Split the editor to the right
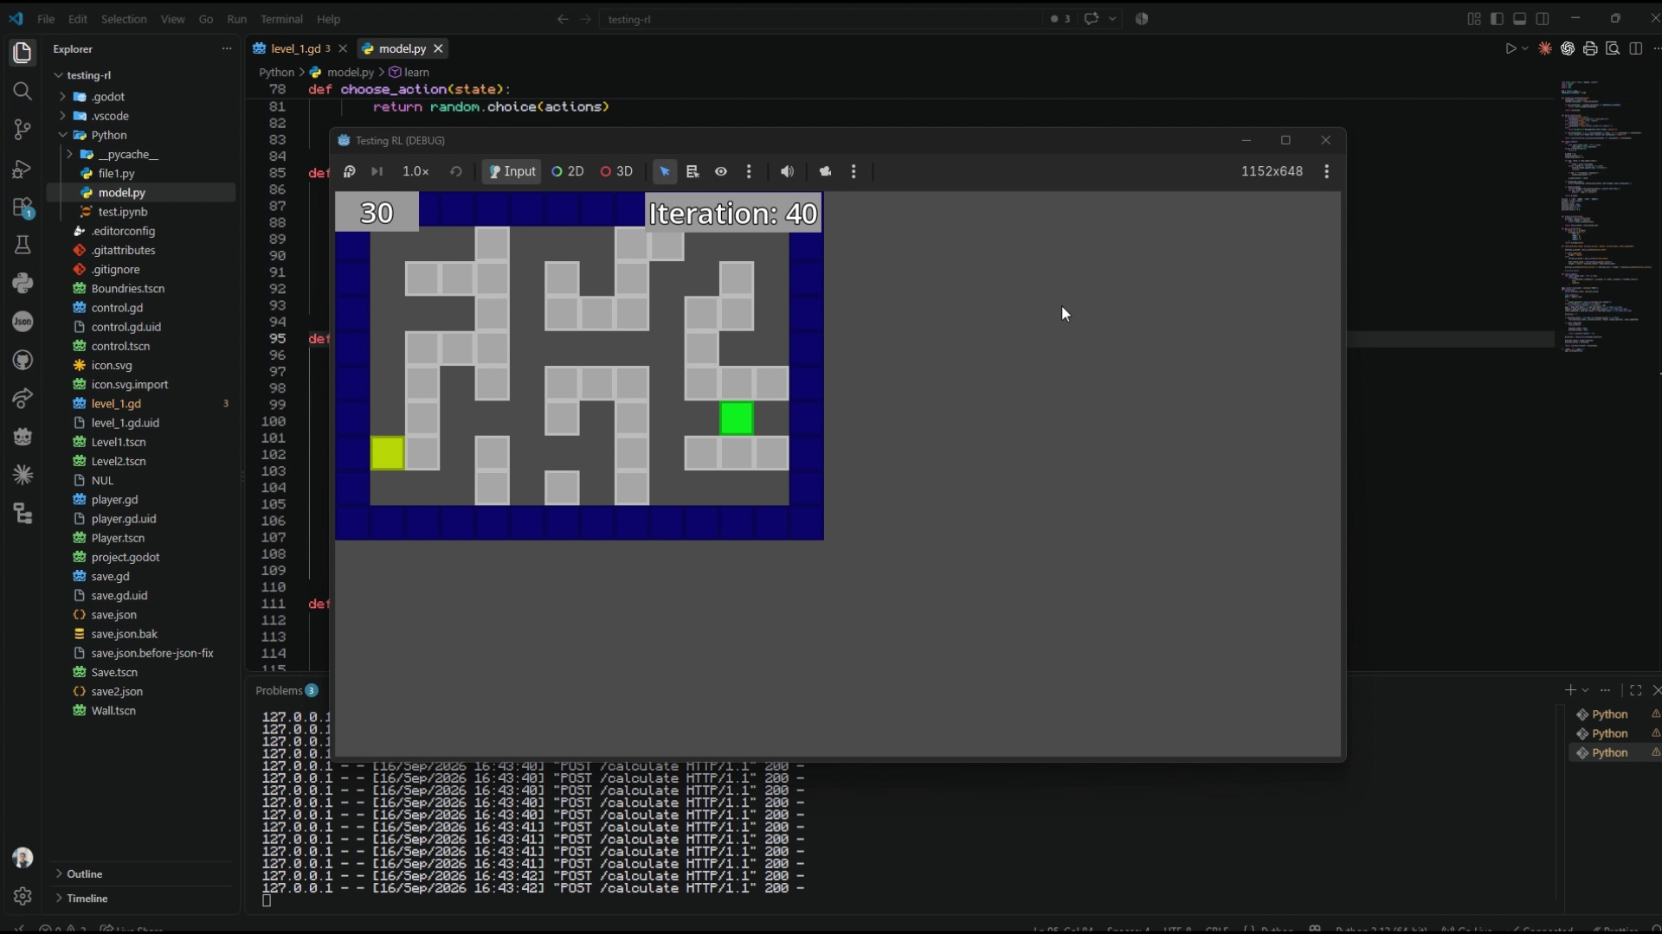 point(1636,49)
